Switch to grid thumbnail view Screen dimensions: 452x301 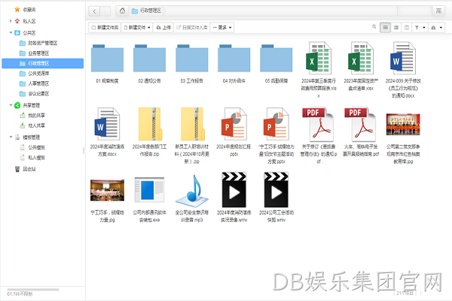click(x=386, y=27)
